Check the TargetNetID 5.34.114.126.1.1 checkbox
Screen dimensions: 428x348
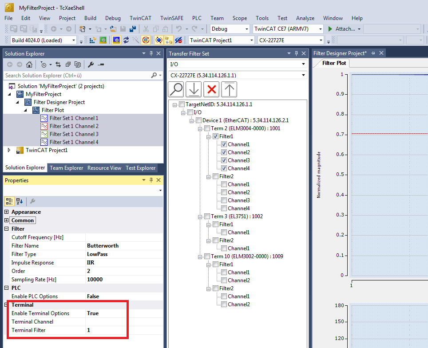[182, 104]
